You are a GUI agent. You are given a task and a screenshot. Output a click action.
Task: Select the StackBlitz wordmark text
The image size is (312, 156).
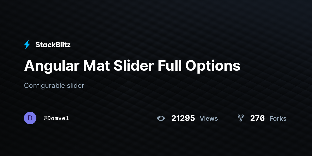pos(53,45)
